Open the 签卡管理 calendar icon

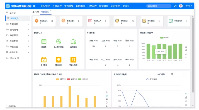44,60
